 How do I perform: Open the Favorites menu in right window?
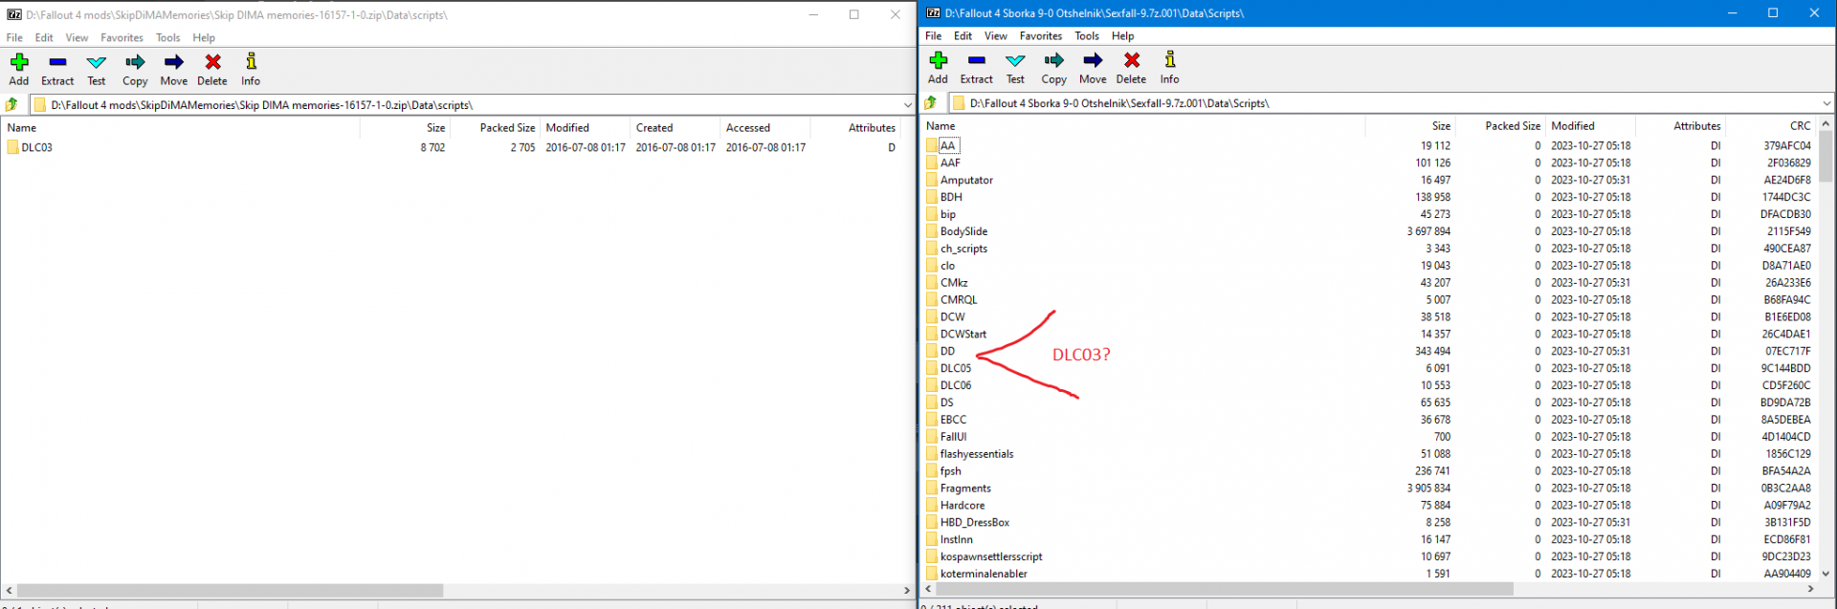pos(1040,36)
